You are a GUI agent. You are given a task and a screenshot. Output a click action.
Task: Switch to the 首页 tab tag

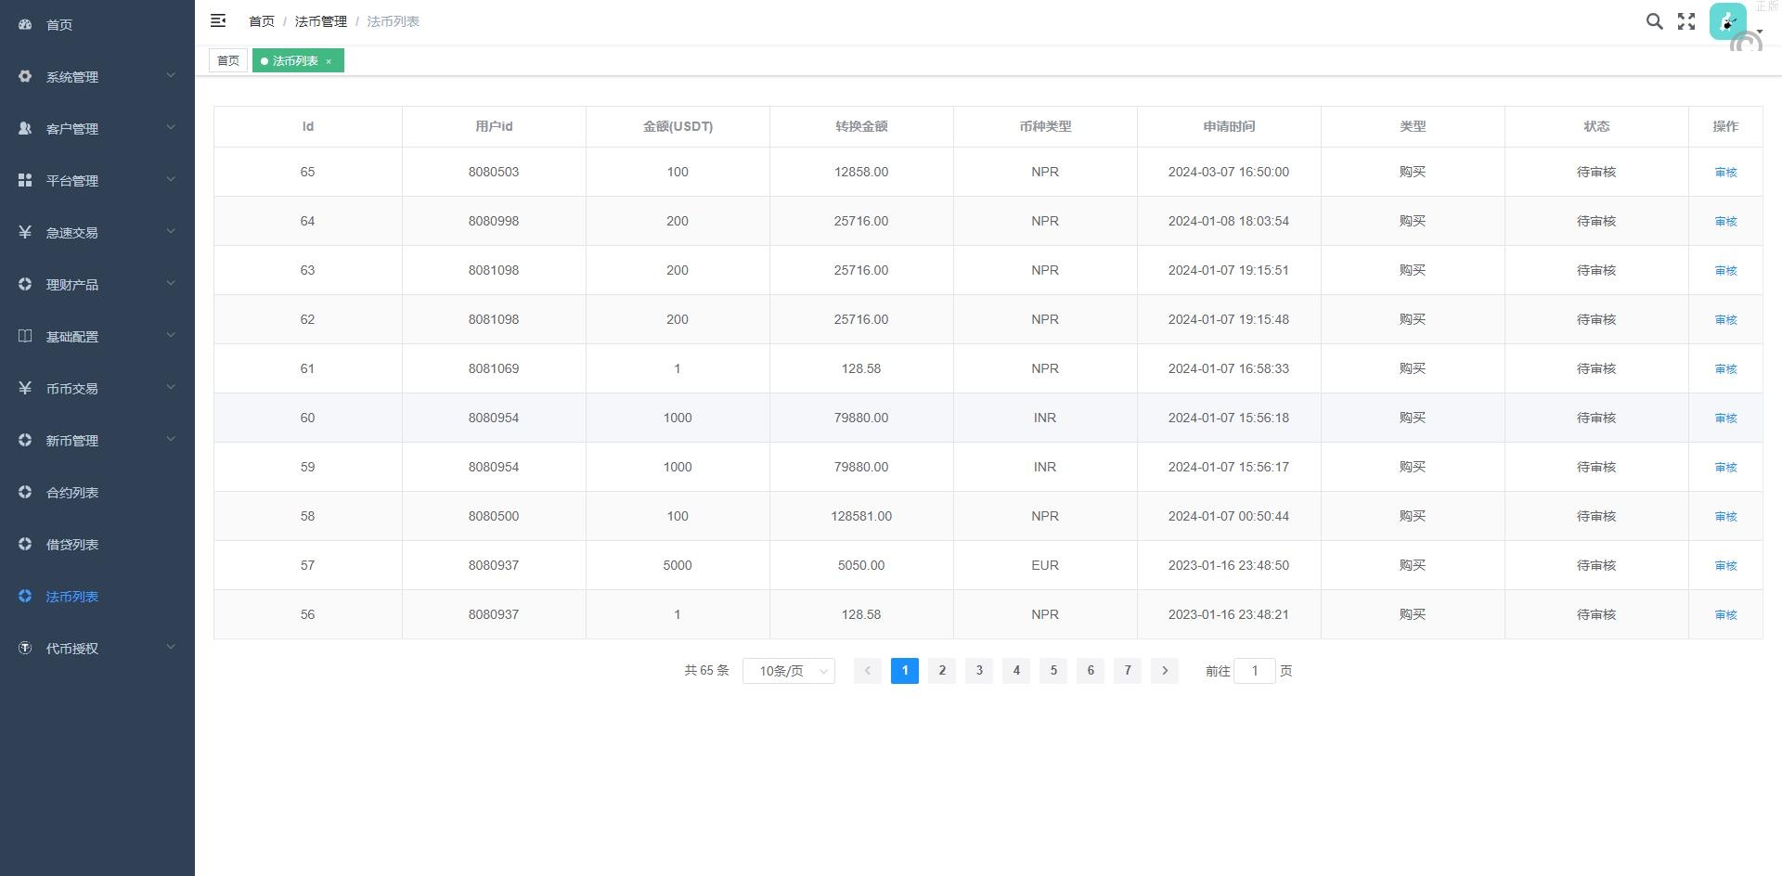228,61
